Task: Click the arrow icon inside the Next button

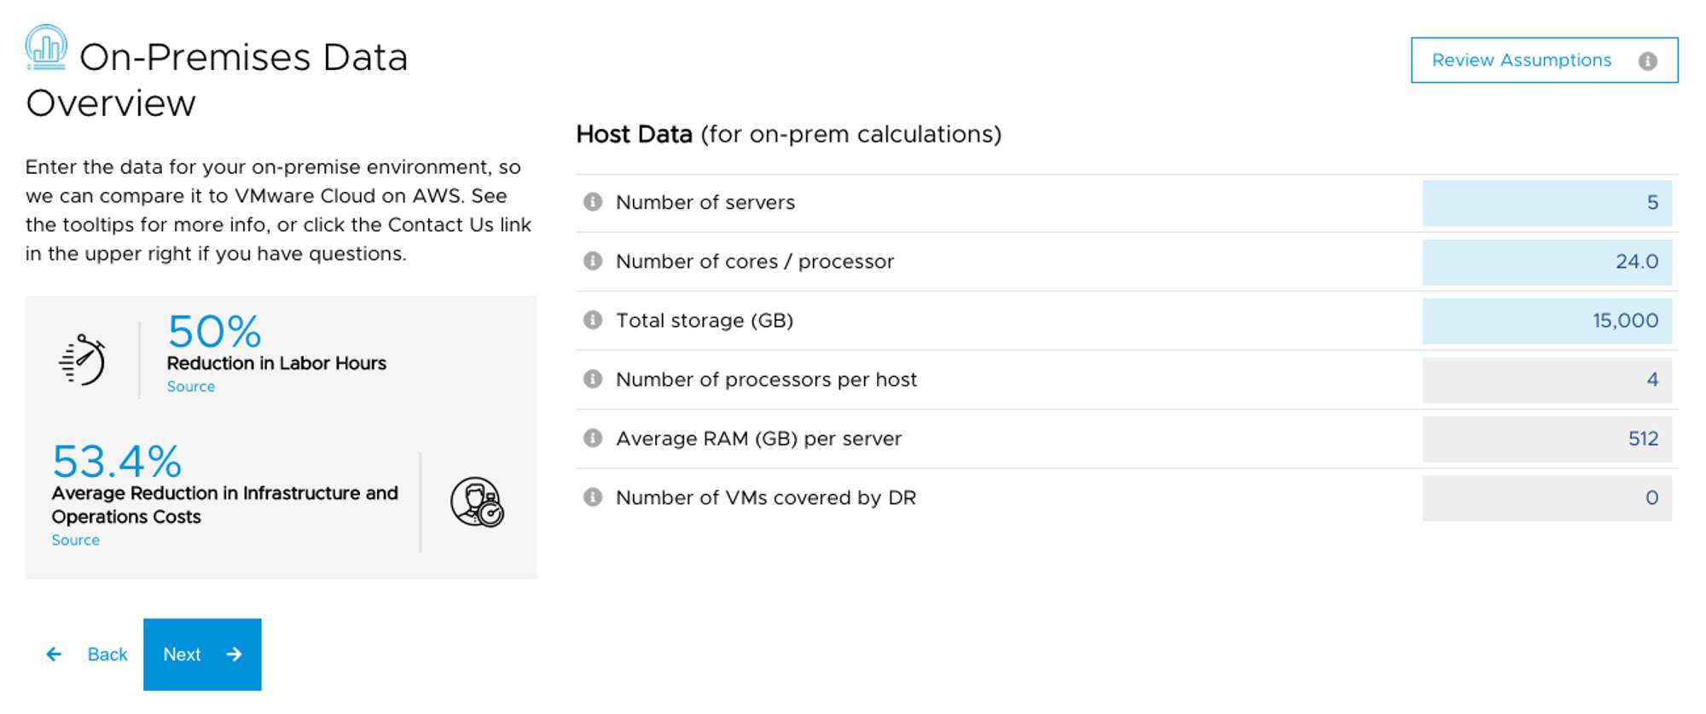Action: (x=233, y=654)
